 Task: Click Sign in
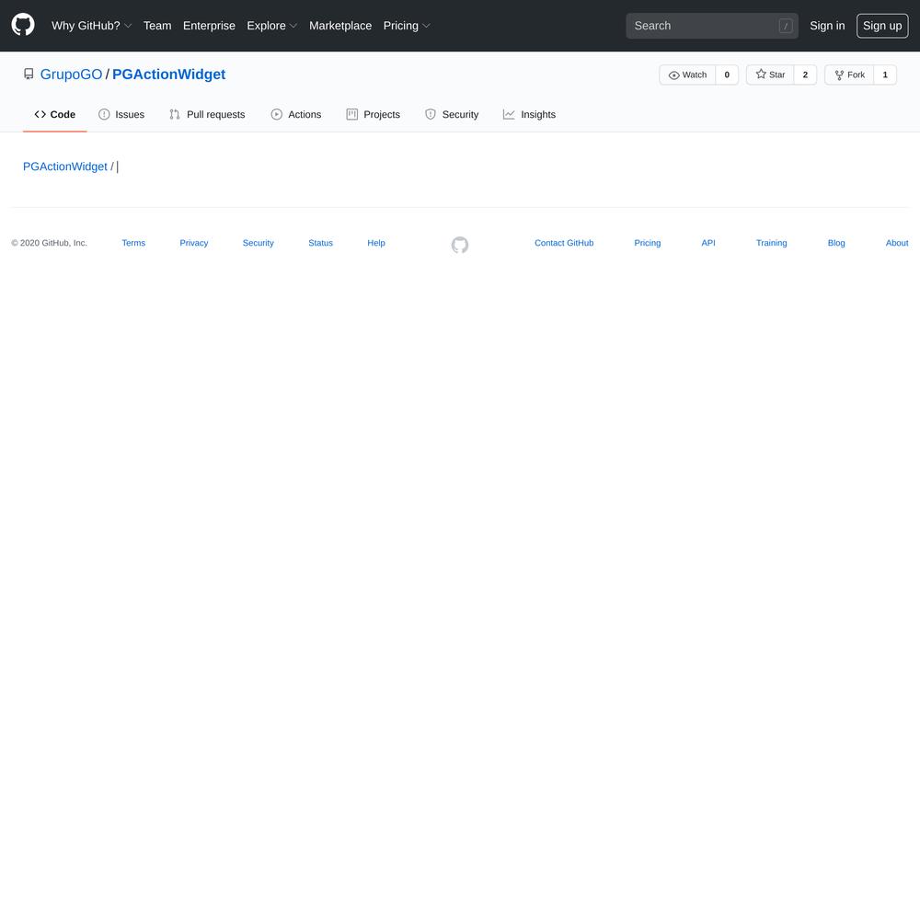point(827,26)
